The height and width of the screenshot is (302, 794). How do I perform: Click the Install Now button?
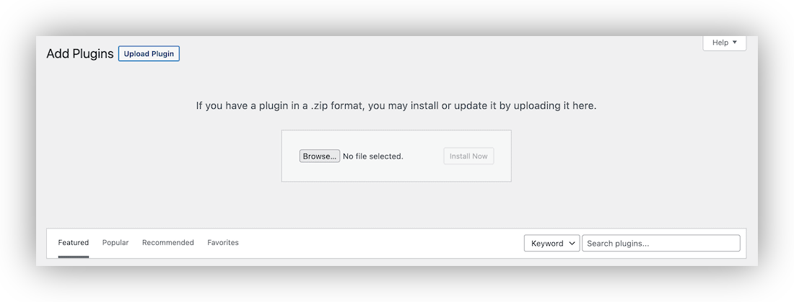pos(468,156)
